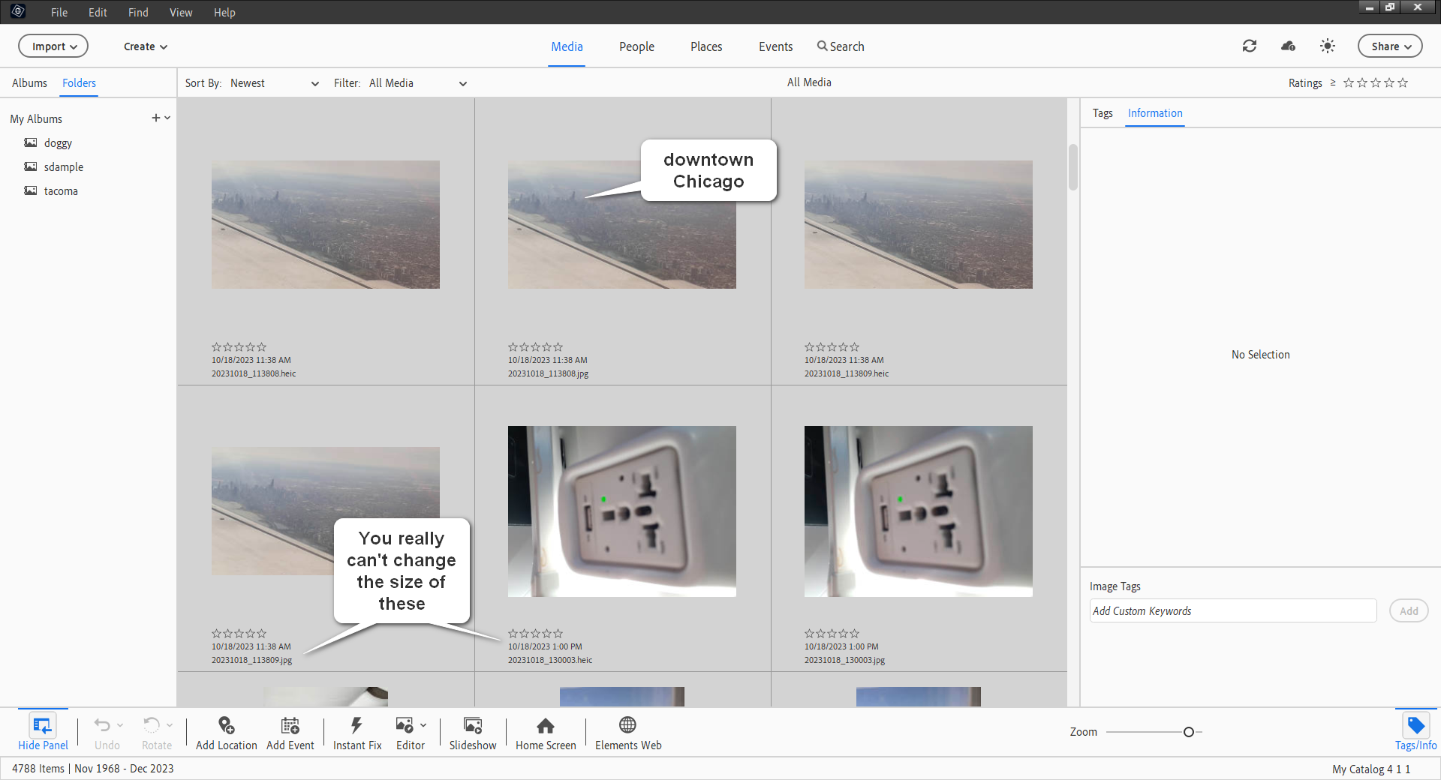Viewport: 1441px width, 780px height.
Task: Select the Instant Fix tool
Action: (357, 732)
